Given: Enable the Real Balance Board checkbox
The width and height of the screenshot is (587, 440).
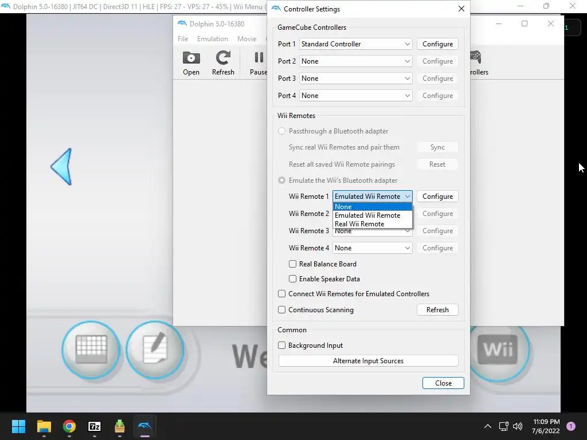Looking at the screenshot, I should click(293, 264).
